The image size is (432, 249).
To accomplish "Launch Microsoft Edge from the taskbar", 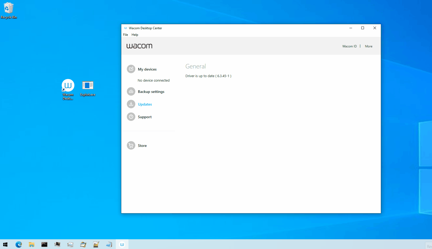I will click(x=19, y=245).
